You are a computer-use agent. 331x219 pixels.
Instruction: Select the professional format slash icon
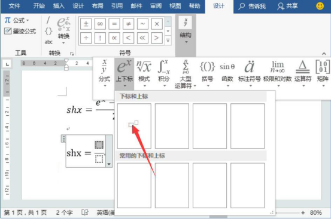pos(48,21)
